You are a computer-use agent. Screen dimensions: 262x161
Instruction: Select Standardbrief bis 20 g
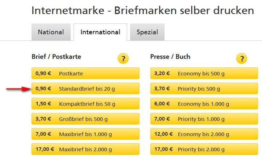point(86,88)
